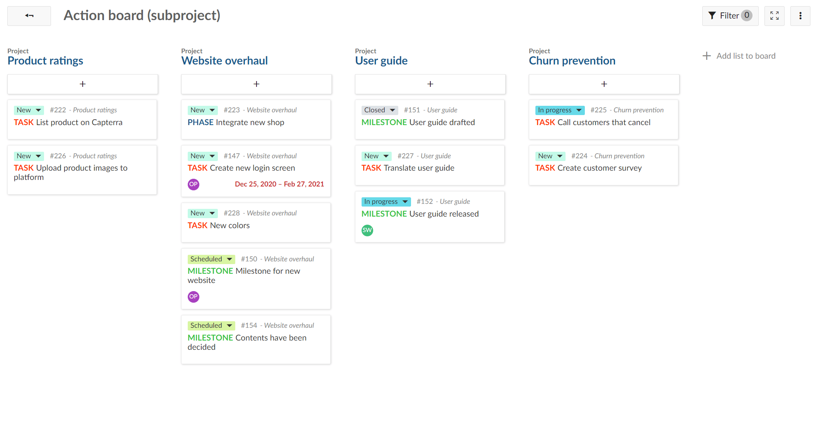Click the SW avatar on milestone #152

point(367,230)
